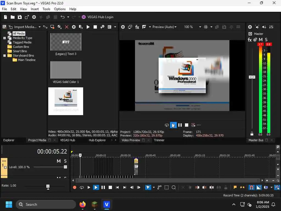Image resolution: width=281 pixels, height=211 pixels.
Task: Solo video track 1 with S
Action: point(65,161)
